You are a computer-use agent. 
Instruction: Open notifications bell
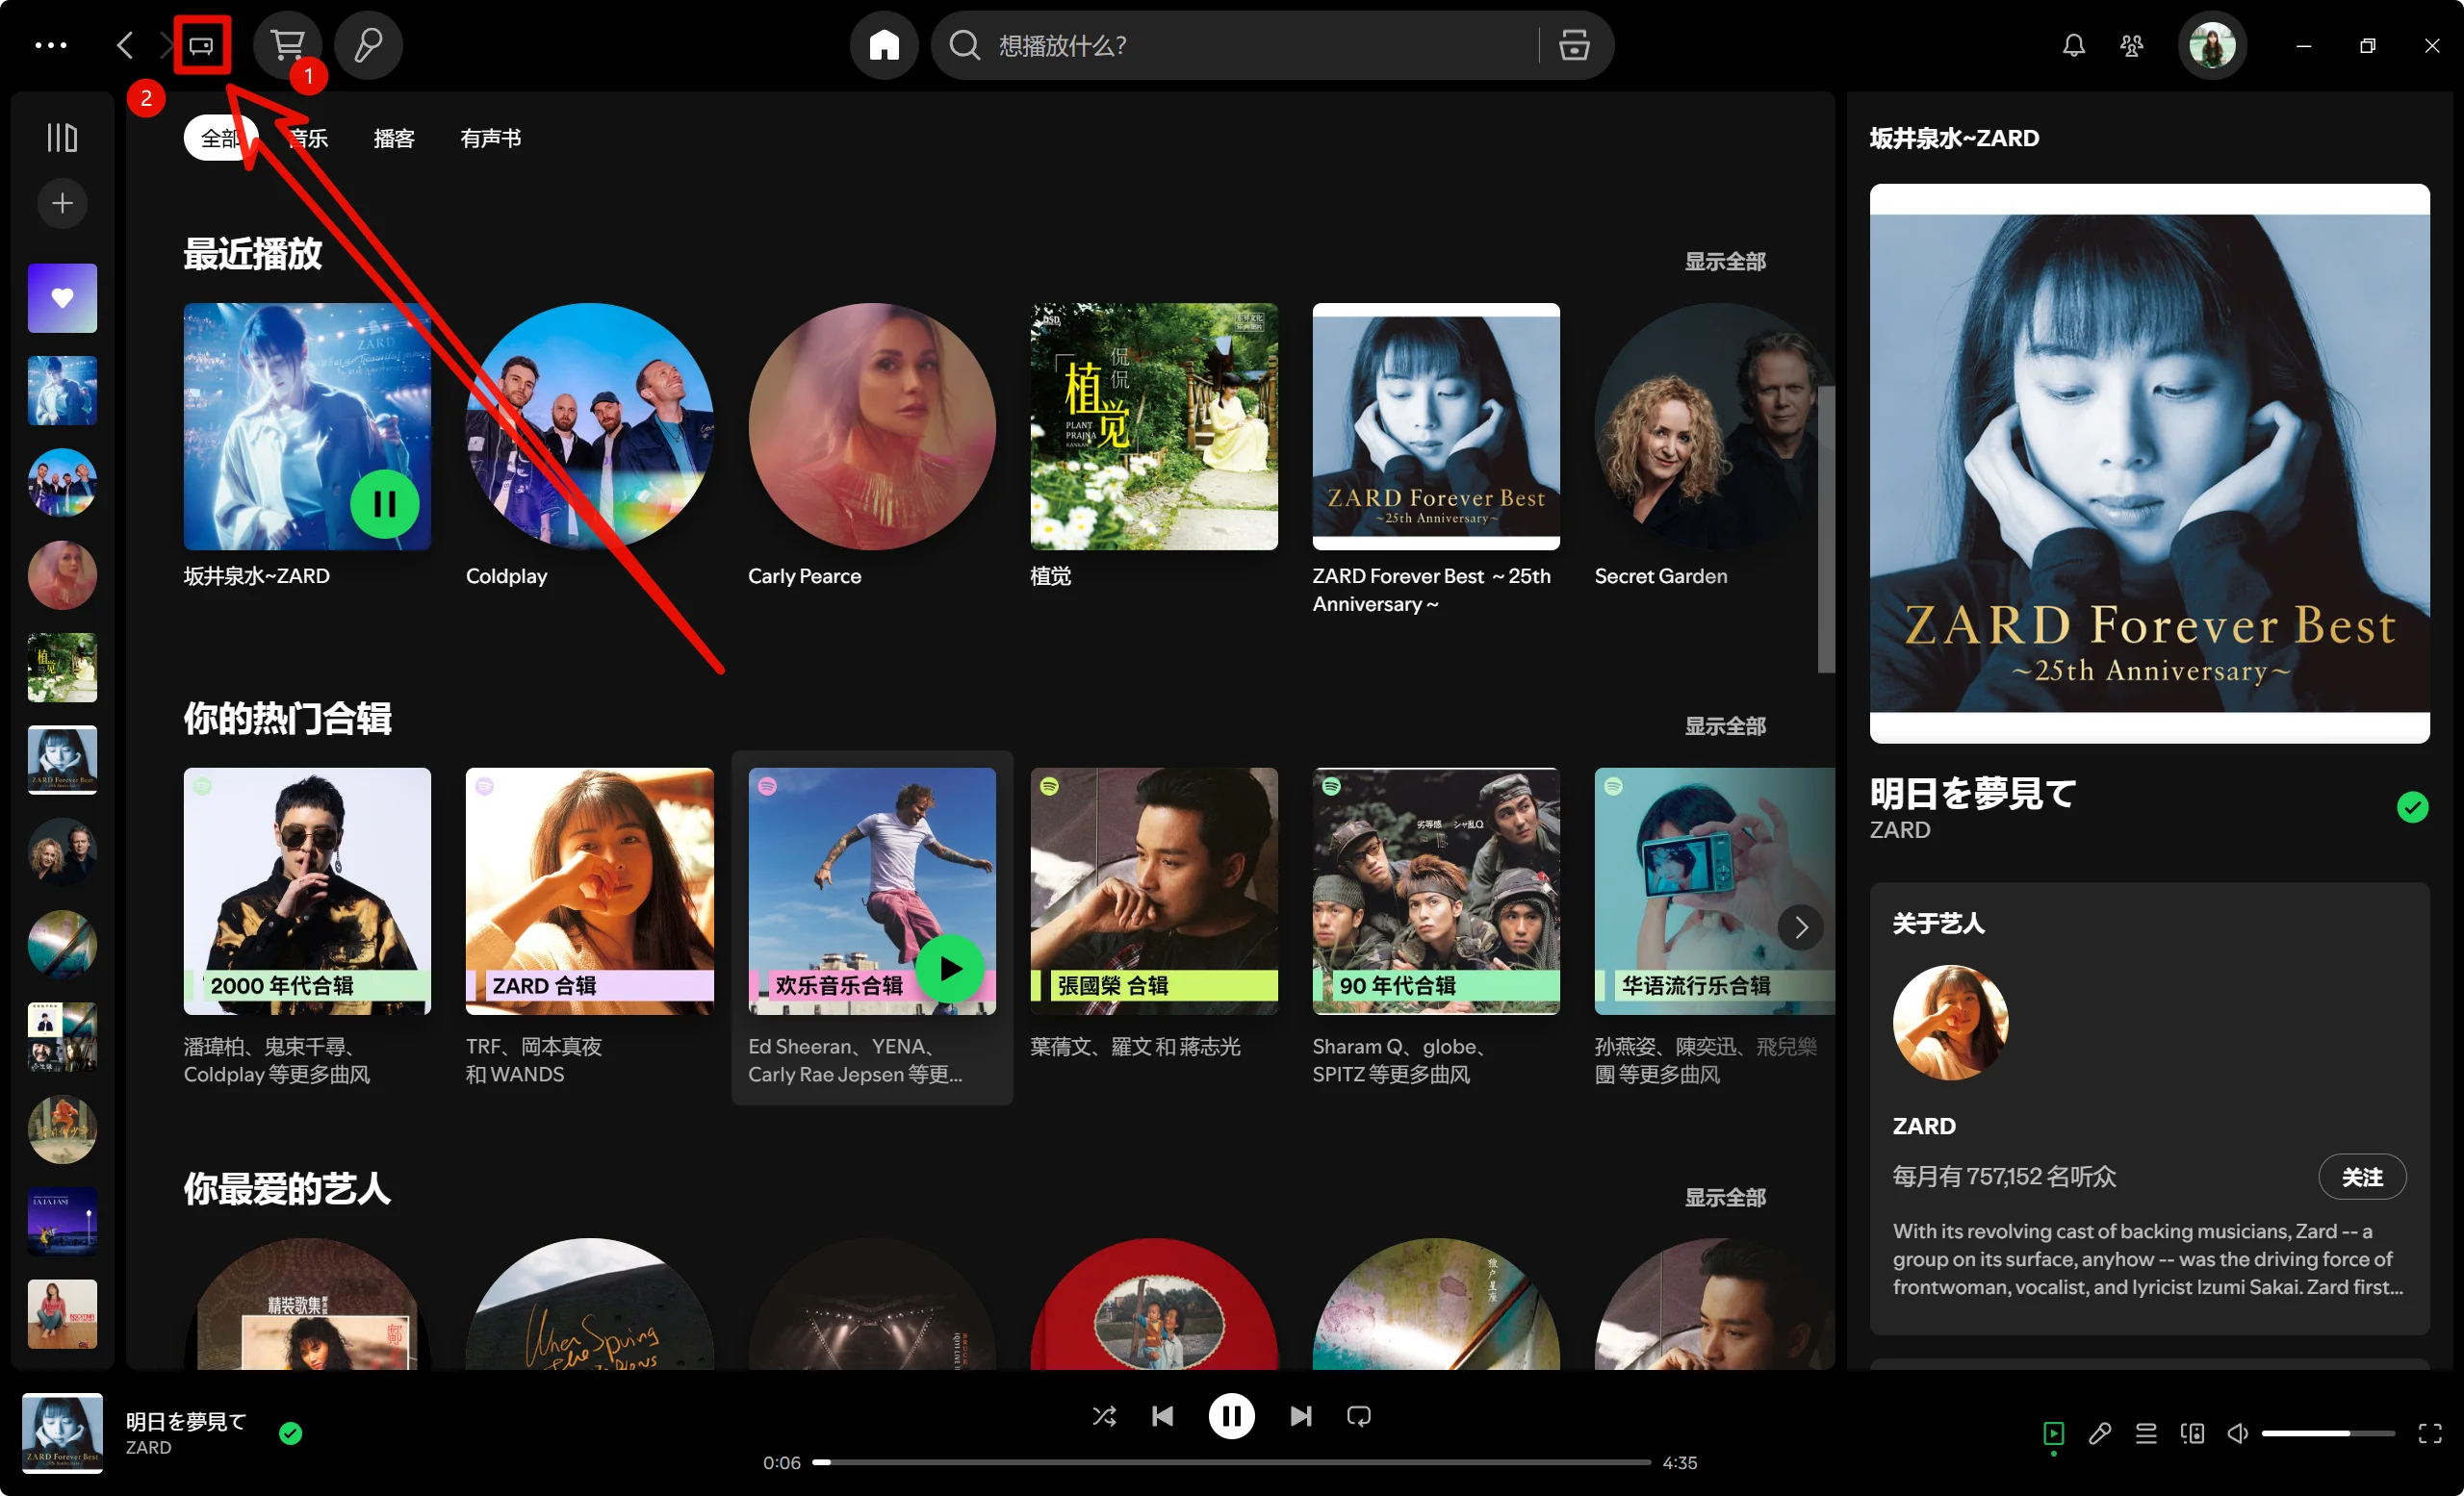(2074, 45)
